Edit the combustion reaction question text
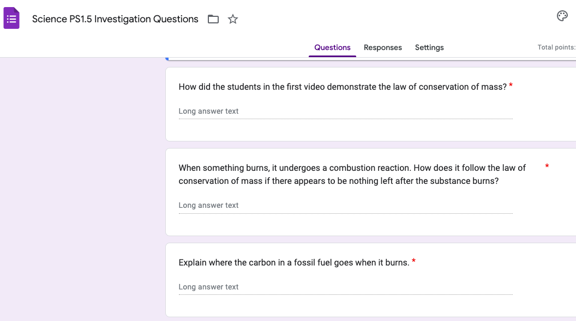 (351, 174)
